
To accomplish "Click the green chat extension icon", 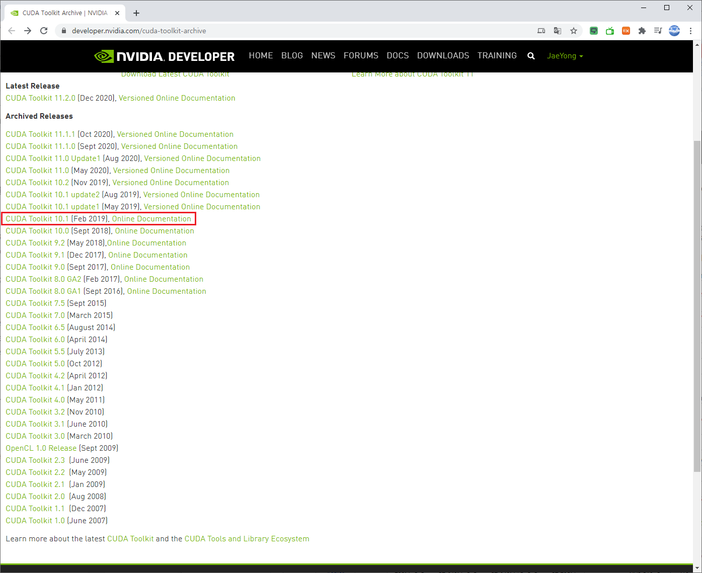I will (x=594, y=31).
